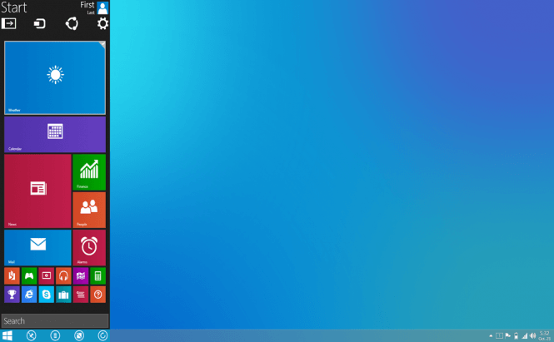The height and width of the screenshot is (342, 554).
Task: Expand hidden tray icons arrow
Action: pos(491,335)
